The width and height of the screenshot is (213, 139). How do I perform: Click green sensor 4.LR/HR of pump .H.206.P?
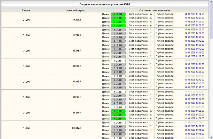[118, 119]
